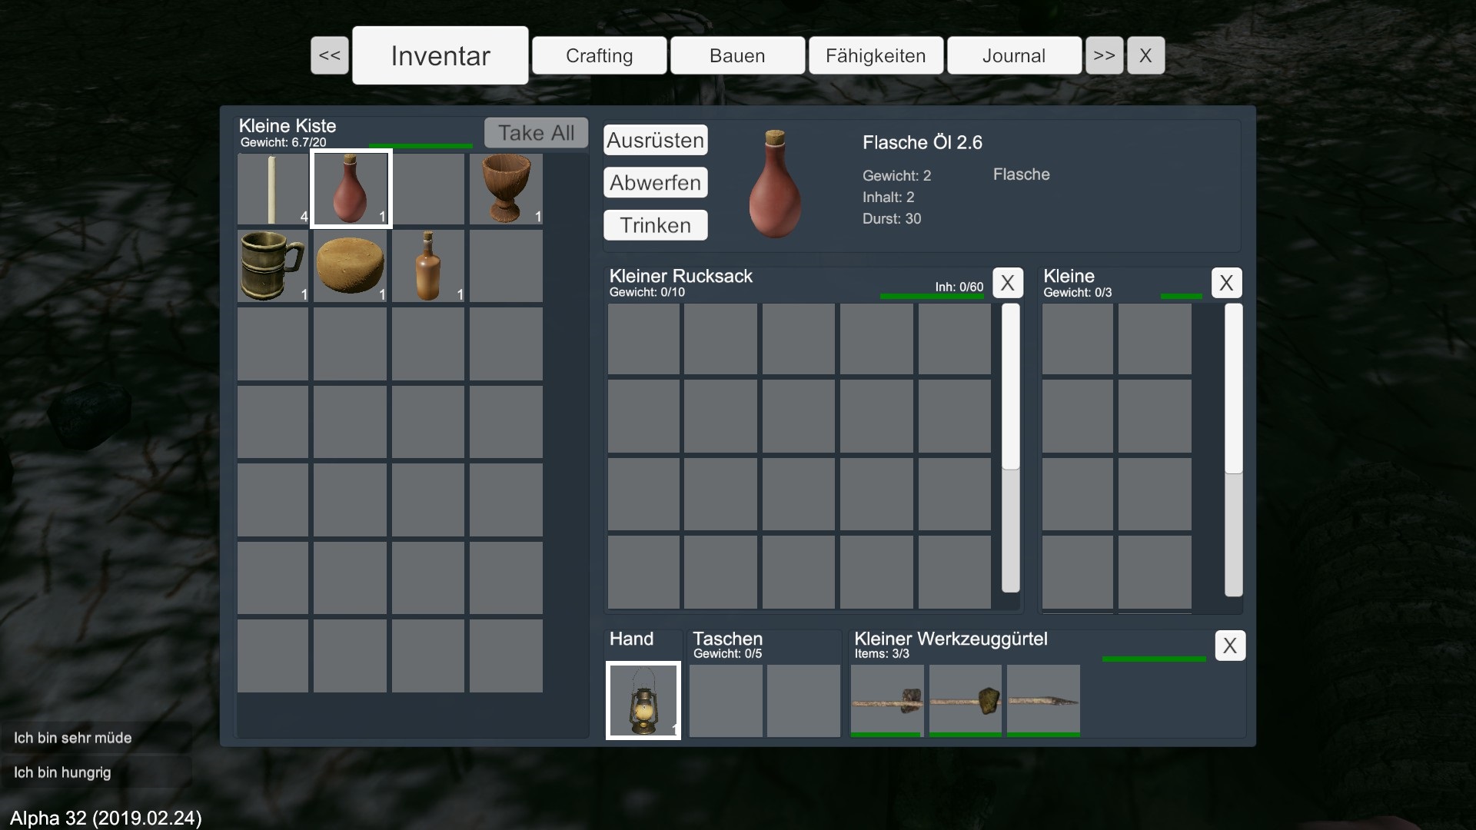The height and width of the screenshot is (830, 1476).
Task: Click the lantern in the Hand slot
Action: (643, 700)
